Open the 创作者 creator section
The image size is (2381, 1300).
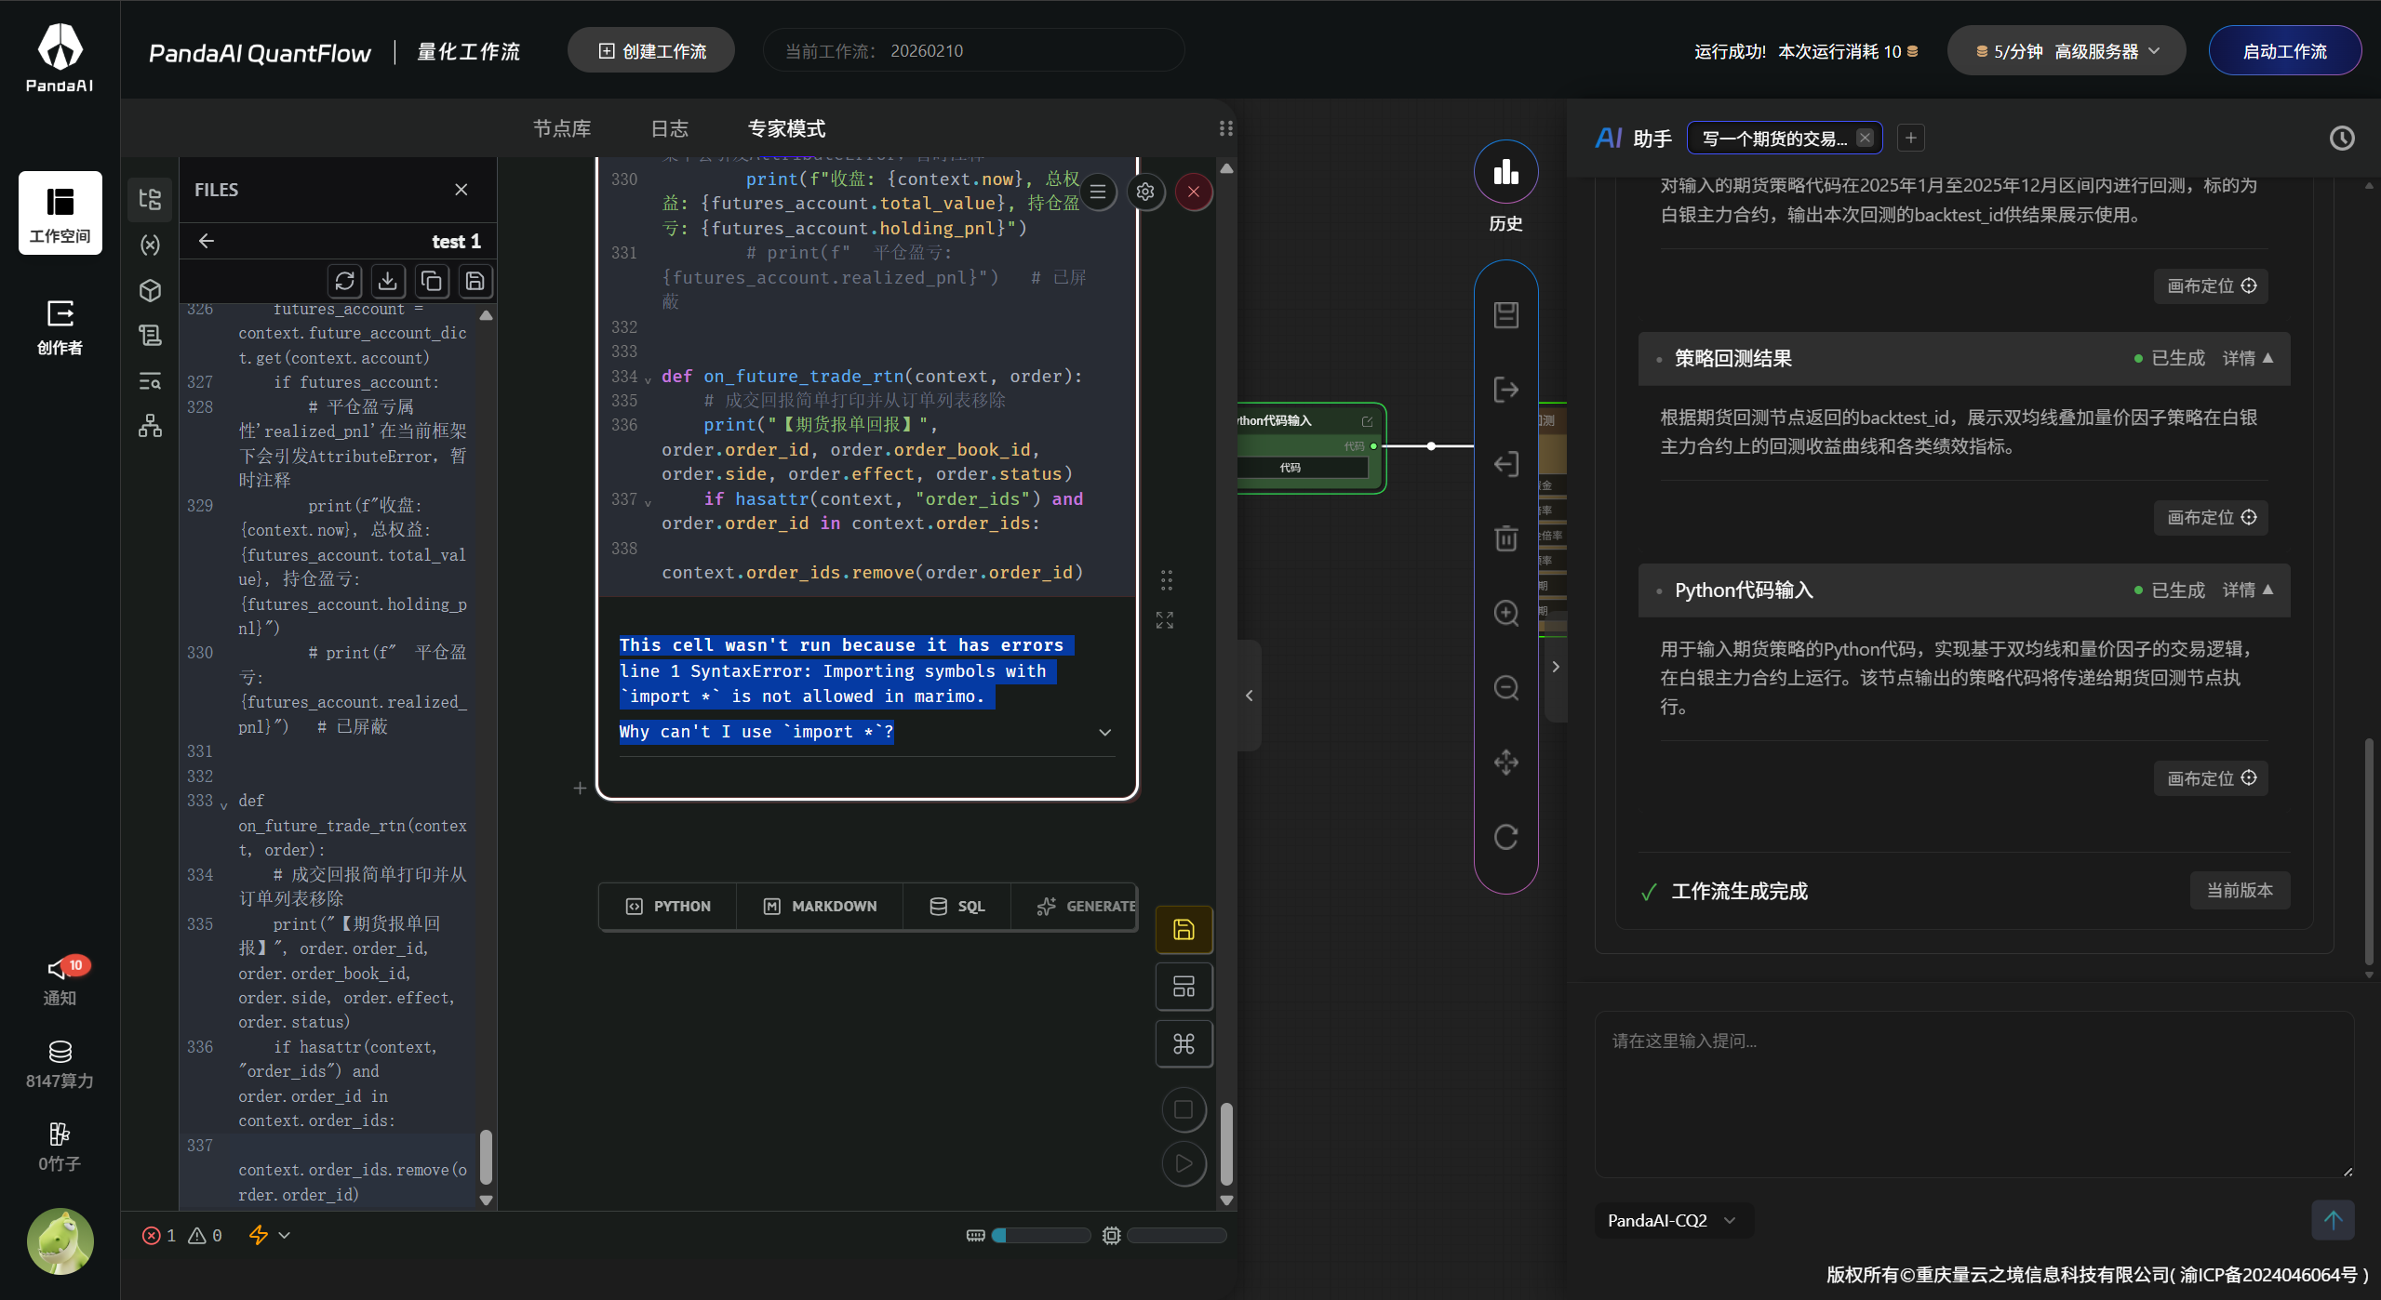click(60, 327)
